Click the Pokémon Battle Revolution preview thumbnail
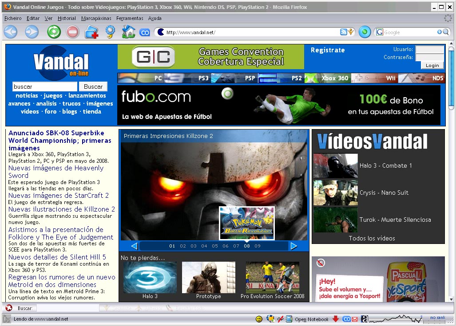456x326 pixels. (247, 223)
